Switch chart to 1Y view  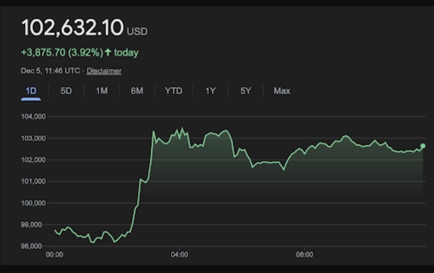click(210, 91)
